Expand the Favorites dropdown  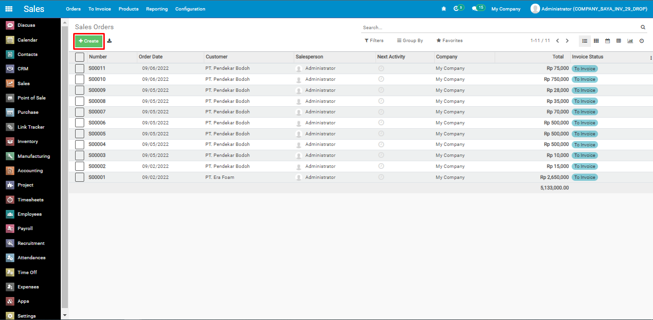449,41
